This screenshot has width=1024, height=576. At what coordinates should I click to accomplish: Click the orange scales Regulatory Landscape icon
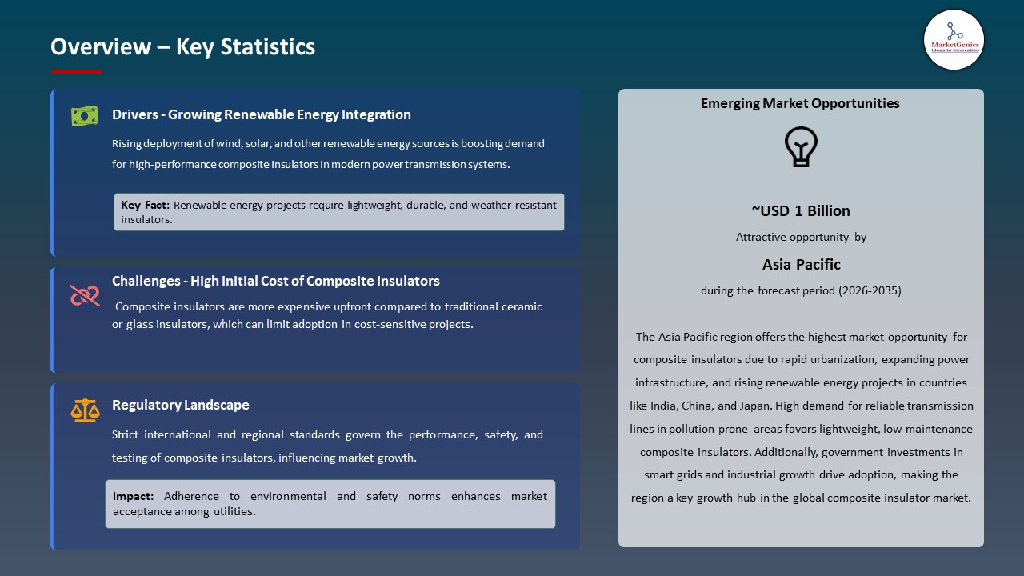(x=85, y=410)
